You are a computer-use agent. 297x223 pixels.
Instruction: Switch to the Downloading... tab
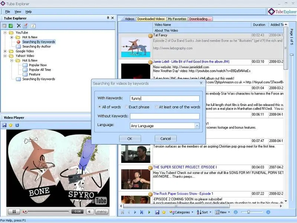200,19
